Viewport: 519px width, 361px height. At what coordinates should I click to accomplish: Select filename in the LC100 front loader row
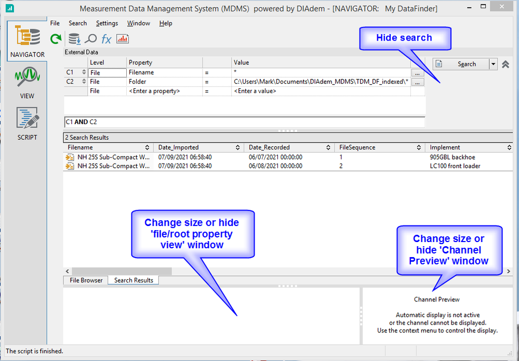[114, 166]
